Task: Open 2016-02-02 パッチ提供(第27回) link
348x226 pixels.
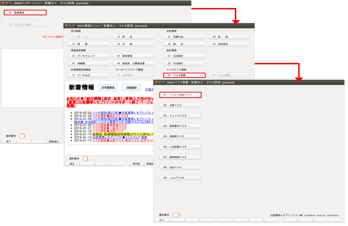Action: 123,113
